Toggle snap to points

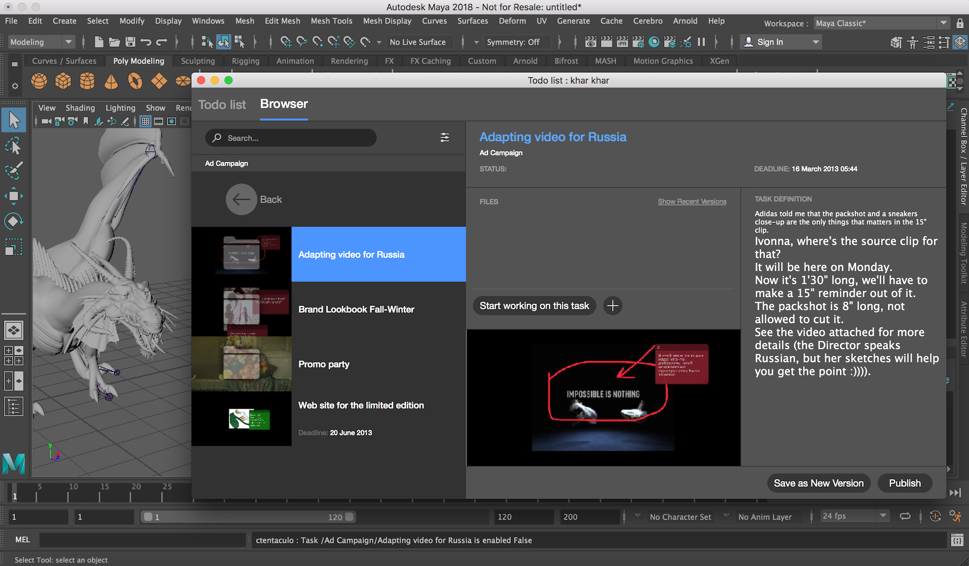[318, 42]
